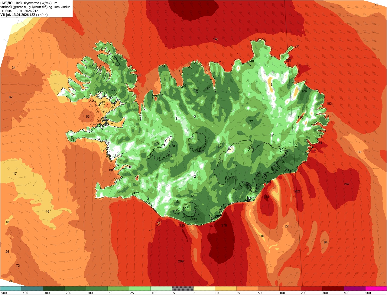The image size is (387, 295).
Task: Choose the teal legend swatch left of -500
Action: click(11, 288)
